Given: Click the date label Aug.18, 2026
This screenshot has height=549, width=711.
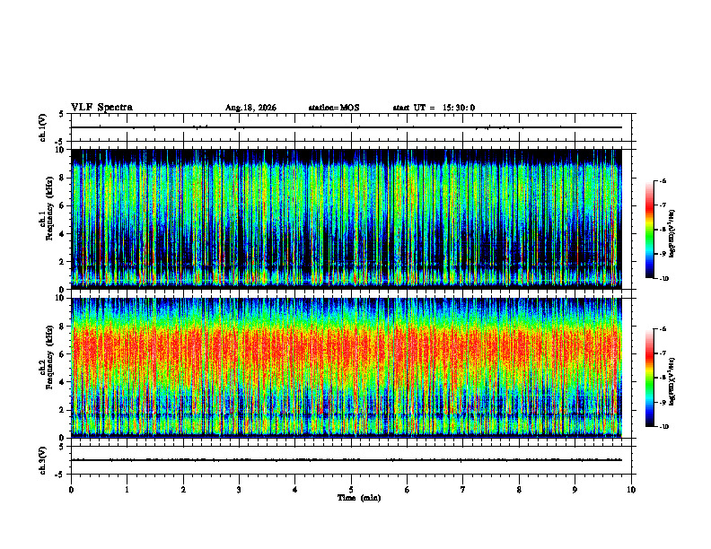Looking at the screenshot, I should coord(250,108).
